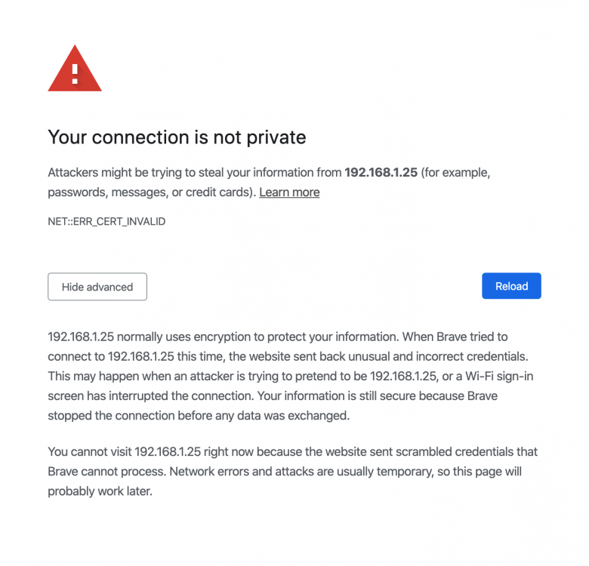The width and height of the screenshot is (589, 566).
Task: Click the 'Your connection is not private' heading
Action: pos(177,137)
